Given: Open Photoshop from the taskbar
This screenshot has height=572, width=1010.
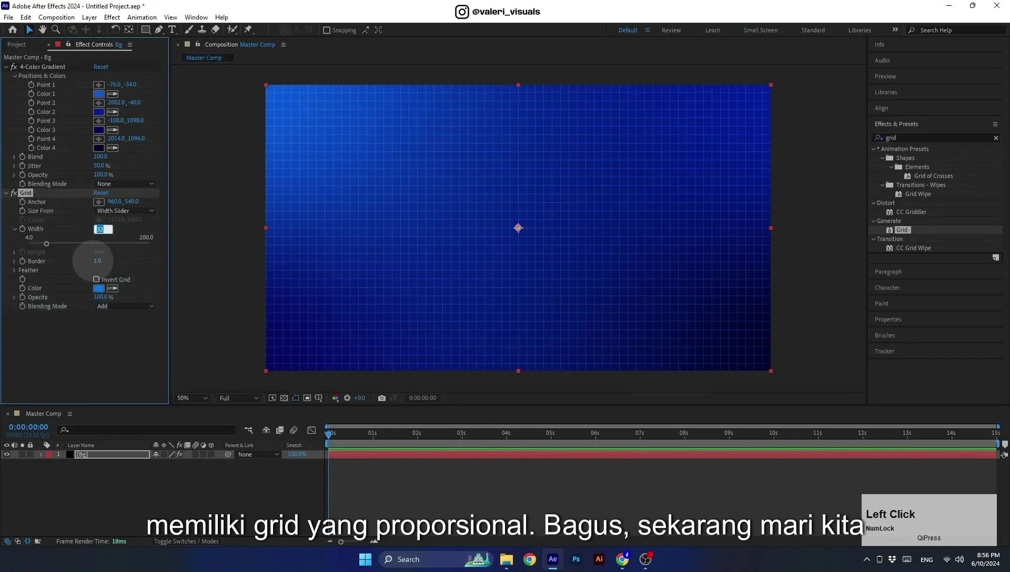Looking at the screenshot, I should [576, 559].
